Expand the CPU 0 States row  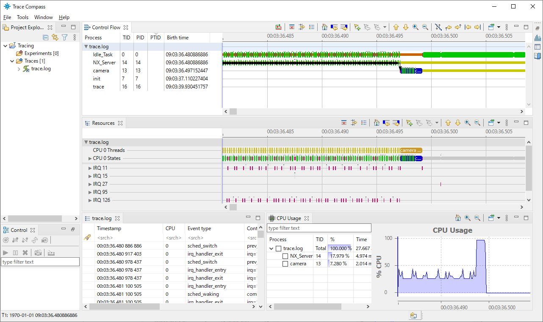[x=90, y=158]
